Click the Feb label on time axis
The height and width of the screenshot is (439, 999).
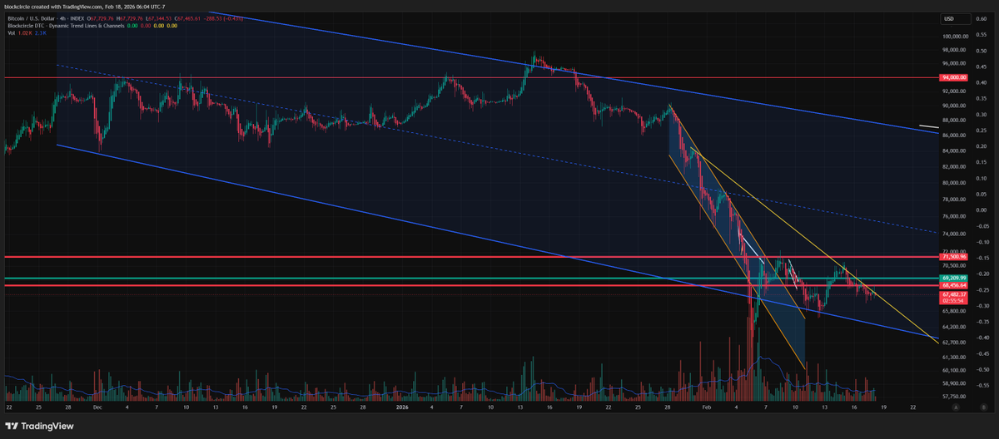[708, 408]
